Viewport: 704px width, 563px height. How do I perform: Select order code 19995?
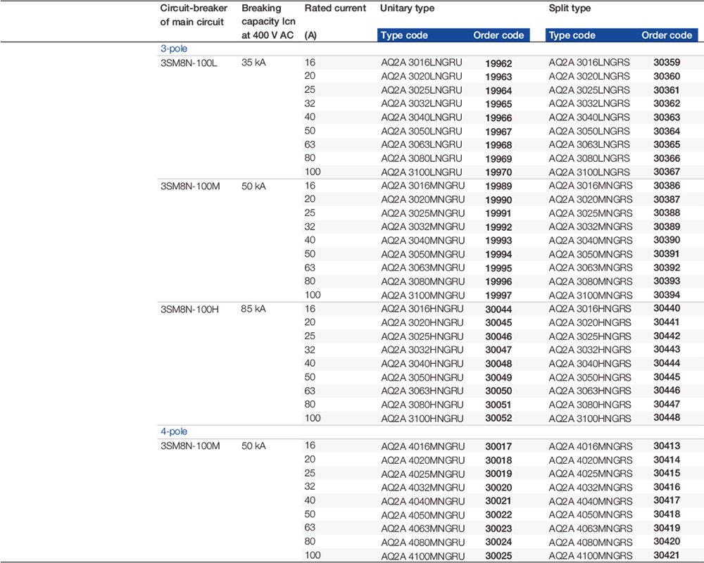coord(498,268)
